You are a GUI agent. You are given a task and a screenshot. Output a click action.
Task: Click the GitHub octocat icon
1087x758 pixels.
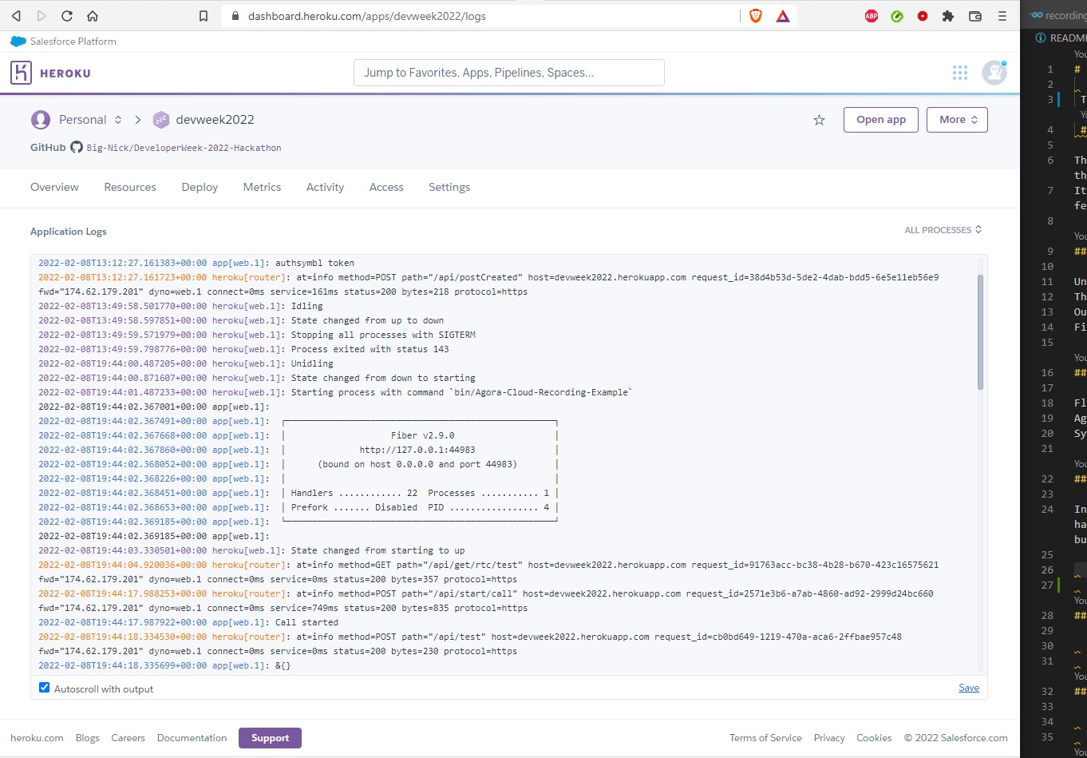click(x=77, y=147)
